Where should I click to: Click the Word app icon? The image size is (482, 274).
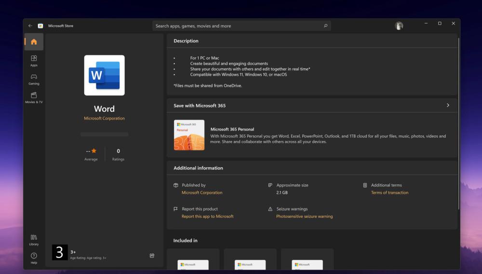click(105, 75)
